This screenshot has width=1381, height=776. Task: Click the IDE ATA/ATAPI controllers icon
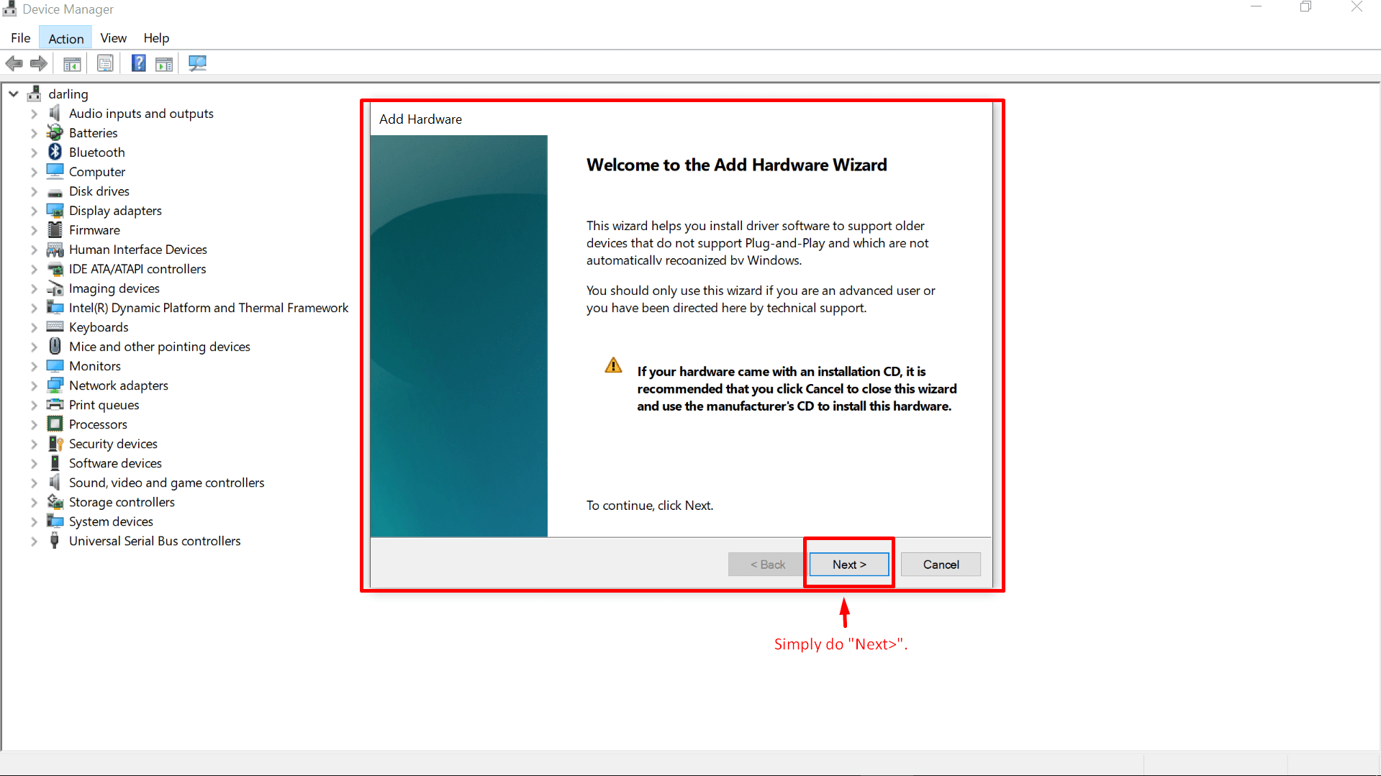55,269
